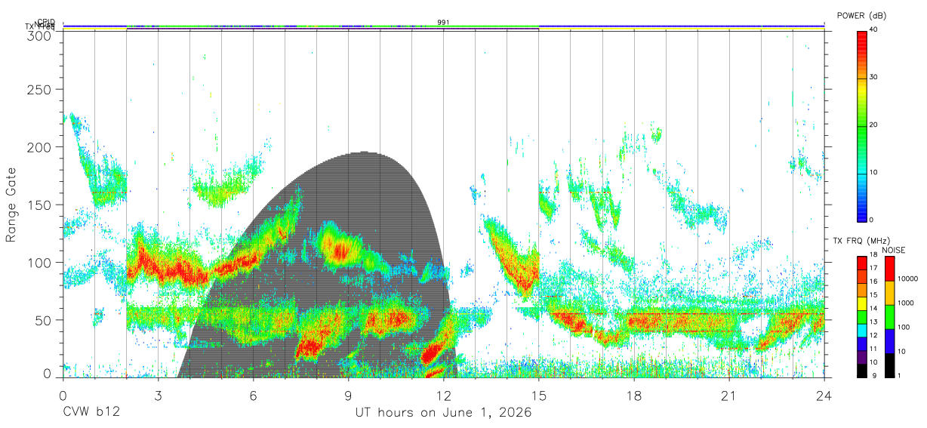Click the 9 tick on the UT hours axis
Viewport: 927px width, 428px height.
click(x=349, y=395)
